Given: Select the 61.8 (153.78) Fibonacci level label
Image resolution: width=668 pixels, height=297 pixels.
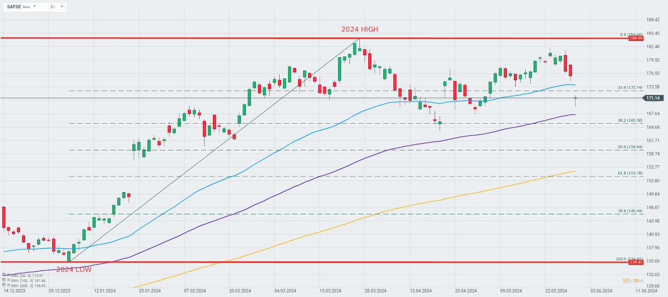Looking at the screenshot, I should coord(630,173).
